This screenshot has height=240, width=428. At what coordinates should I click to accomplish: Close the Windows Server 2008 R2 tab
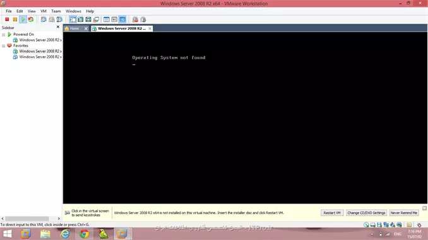coord(150,28)
